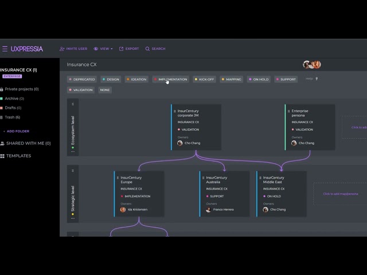367x275 pixels.
Task: Click the UXPRESSIA logo
Action: [x=27, y=49]
